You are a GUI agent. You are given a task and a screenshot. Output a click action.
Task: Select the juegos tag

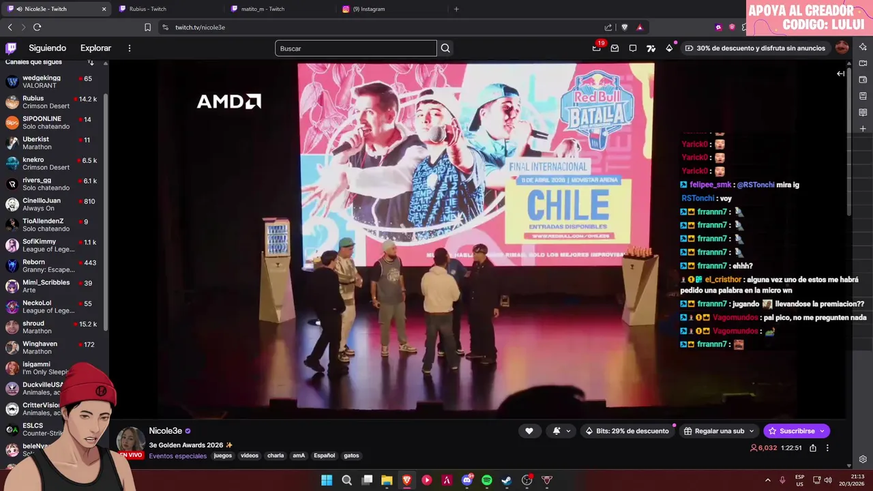222,456
